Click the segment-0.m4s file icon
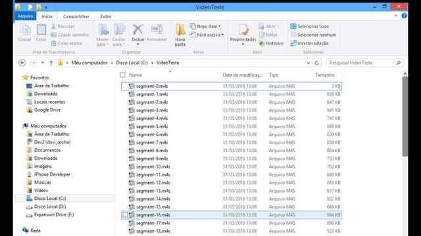Screen dimensions: 421x236 132,86
